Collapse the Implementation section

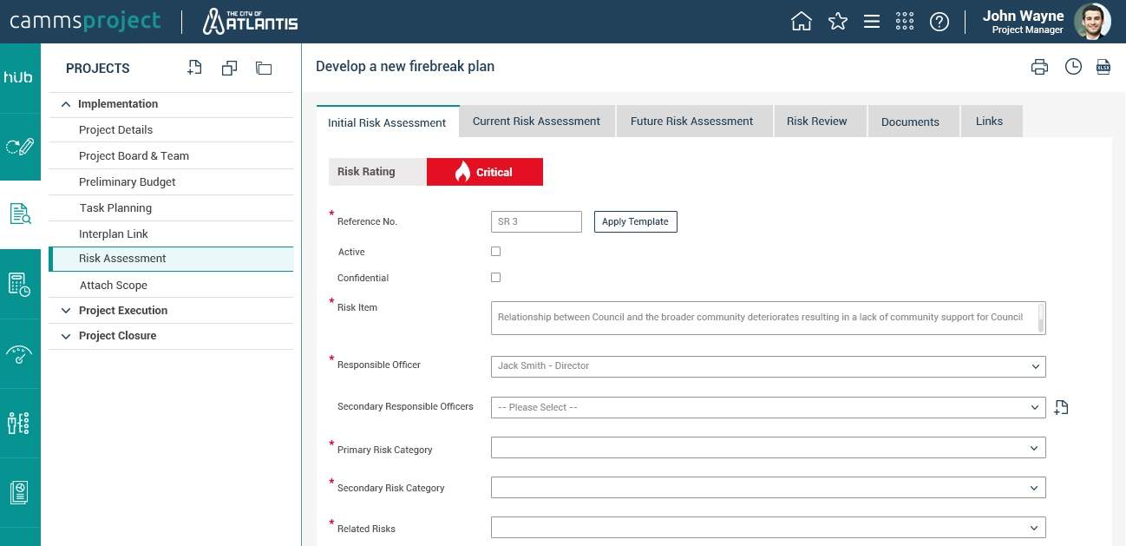pyautogui.click(x=66, y=104)
